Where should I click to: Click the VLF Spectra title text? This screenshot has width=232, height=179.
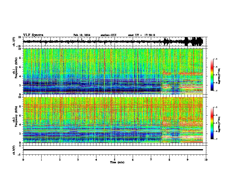point(33,35)
